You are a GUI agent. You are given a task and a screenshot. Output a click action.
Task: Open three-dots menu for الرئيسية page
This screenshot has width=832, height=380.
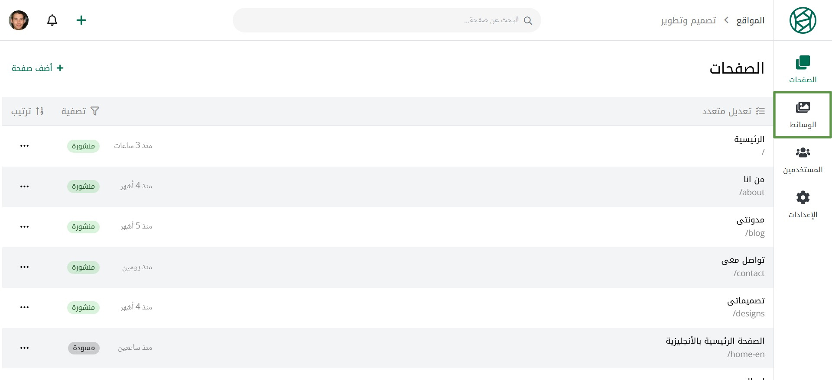pyautogui.click(x=24, y=146)
